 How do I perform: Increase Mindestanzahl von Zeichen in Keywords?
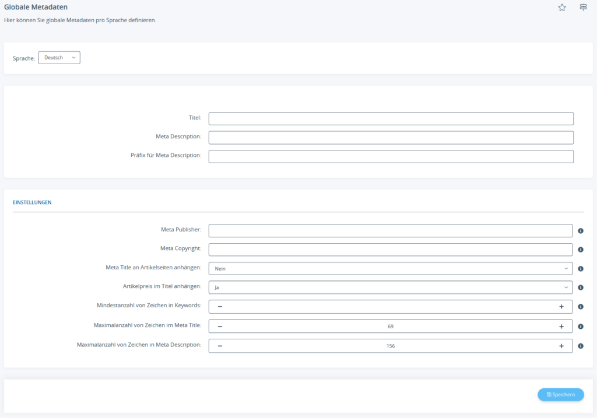pos(561,307)
